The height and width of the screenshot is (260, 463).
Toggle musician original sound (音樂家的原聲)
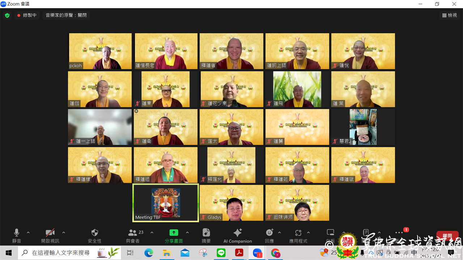click(x=66, y=15)
